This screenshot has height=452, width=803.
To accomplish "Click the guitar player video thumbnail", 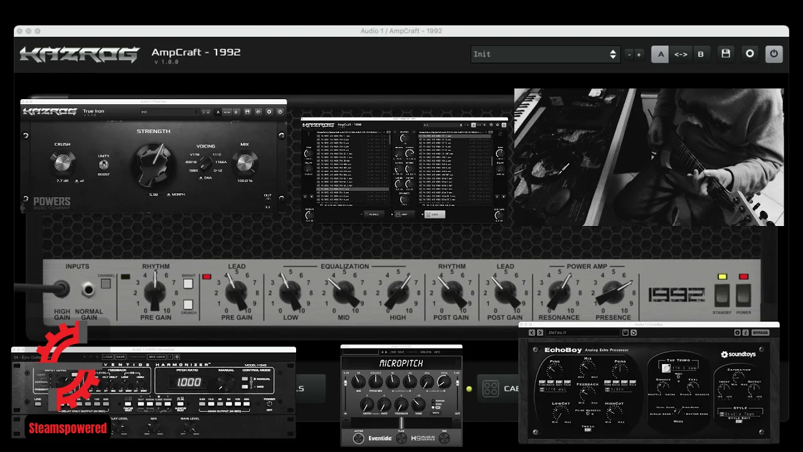I will 649,157.
